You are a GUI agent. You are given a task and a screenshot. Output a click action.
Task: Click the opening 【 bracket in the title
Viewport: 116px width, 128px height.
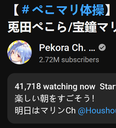coord(17,10)
